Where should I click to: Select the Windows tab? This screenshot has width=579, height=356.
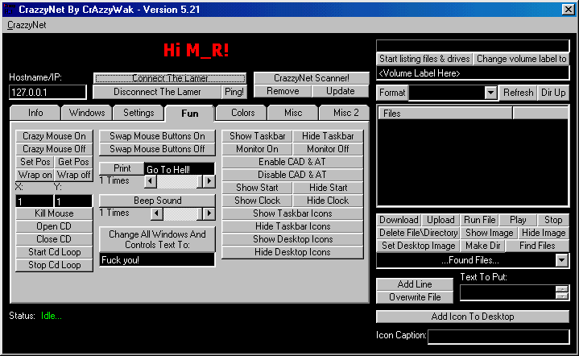point(87,113)
